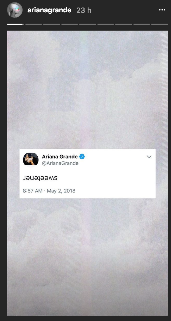171x321 pixels.
Task: Jump to the eighth story segment bar
Action: coord(142,24)
